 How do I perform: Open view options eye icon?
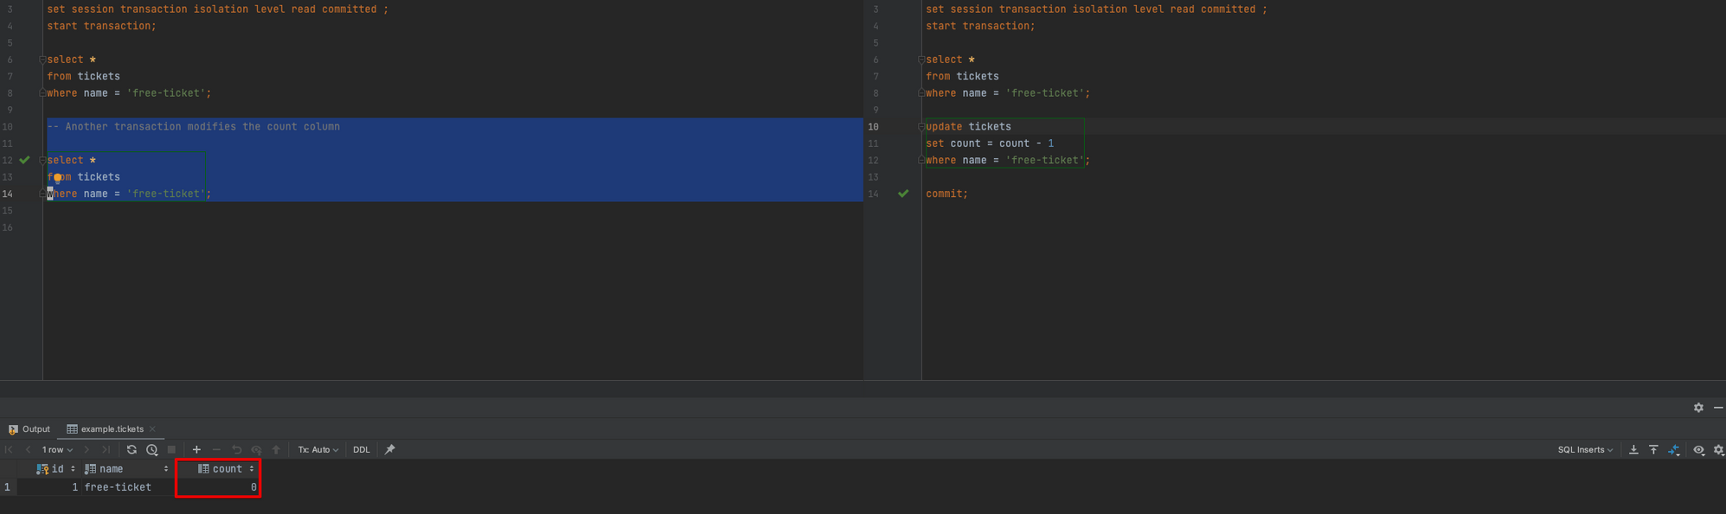pyautogui.click(x=1699, y=449)
